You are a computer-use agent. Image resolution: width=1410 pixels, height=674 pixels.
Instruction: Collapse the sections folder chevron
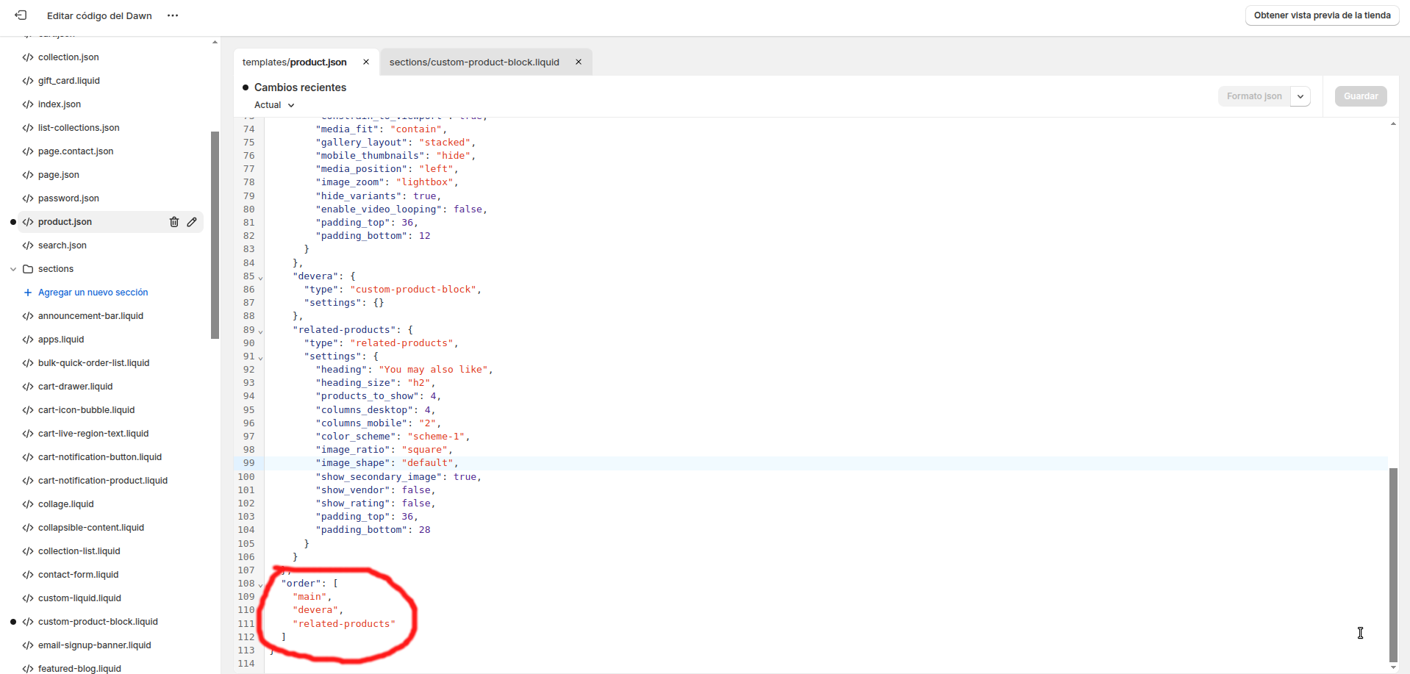point(13,269)
